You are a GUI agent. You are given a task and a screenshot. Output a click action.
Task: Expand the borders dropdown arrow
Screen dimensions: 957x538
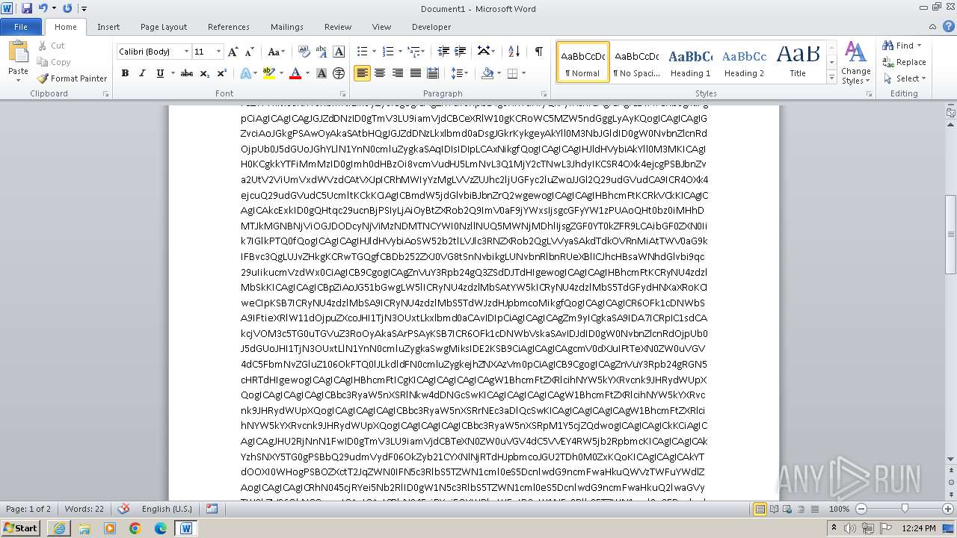pyautogui.click(x=523, y=73)
